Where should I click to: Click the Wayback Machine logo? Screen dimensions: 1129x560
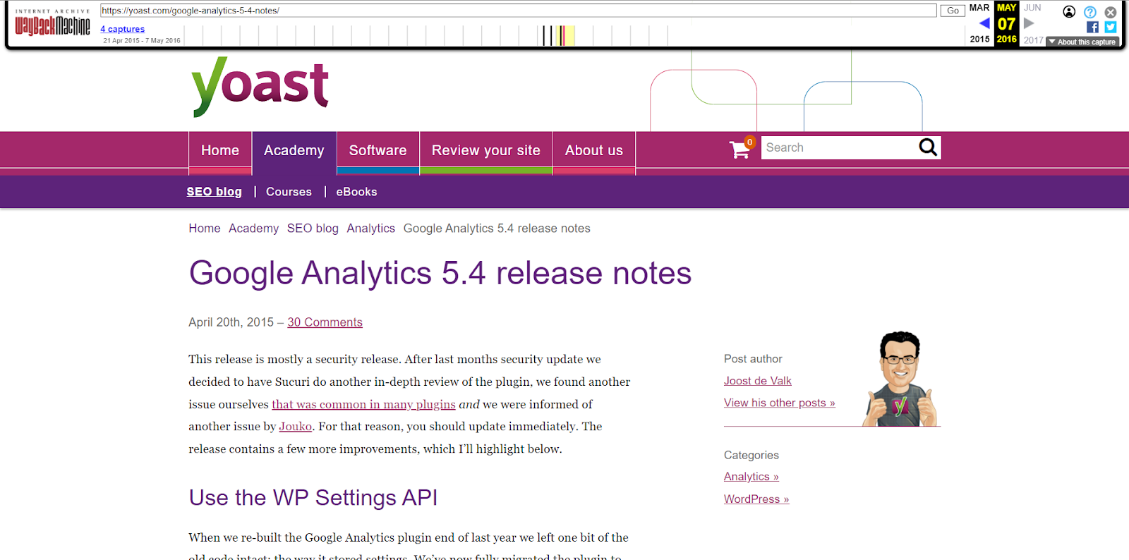pyautogui.click(x=53, y=23)
